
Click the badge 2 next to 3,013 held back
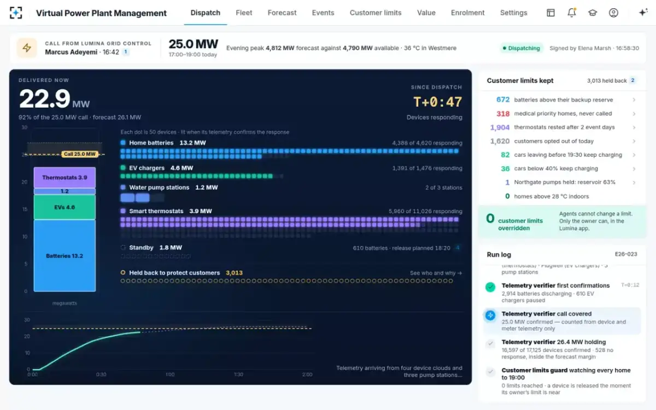(x=633, y=80)
